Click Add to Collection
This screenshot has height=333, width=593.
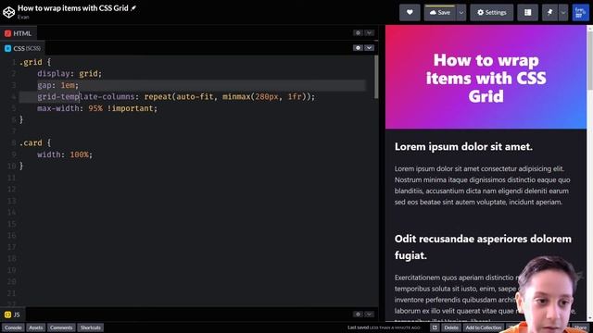click(484, 327)
